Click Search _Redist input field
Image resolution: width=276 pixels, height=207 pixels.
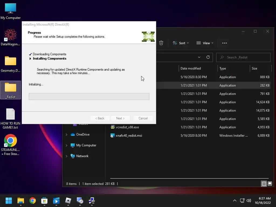coord(243,57)
